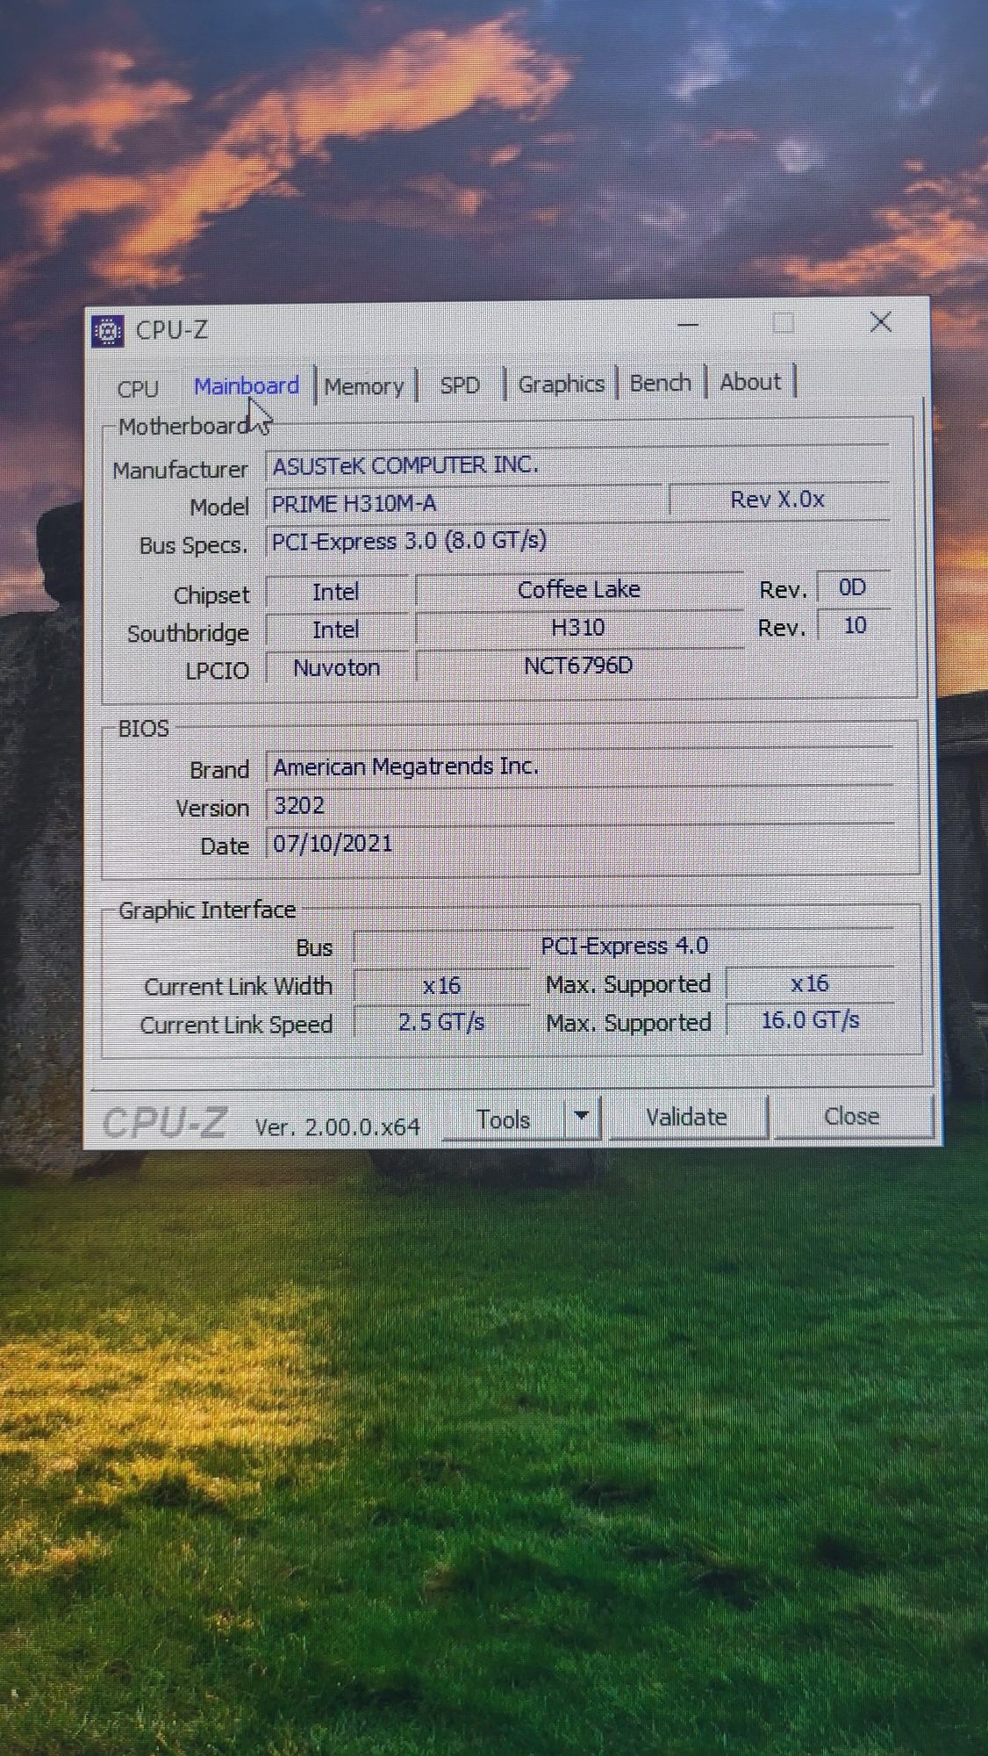Open the Memory tab
Screen dimensions: 988x1756
tap(364, 386)
